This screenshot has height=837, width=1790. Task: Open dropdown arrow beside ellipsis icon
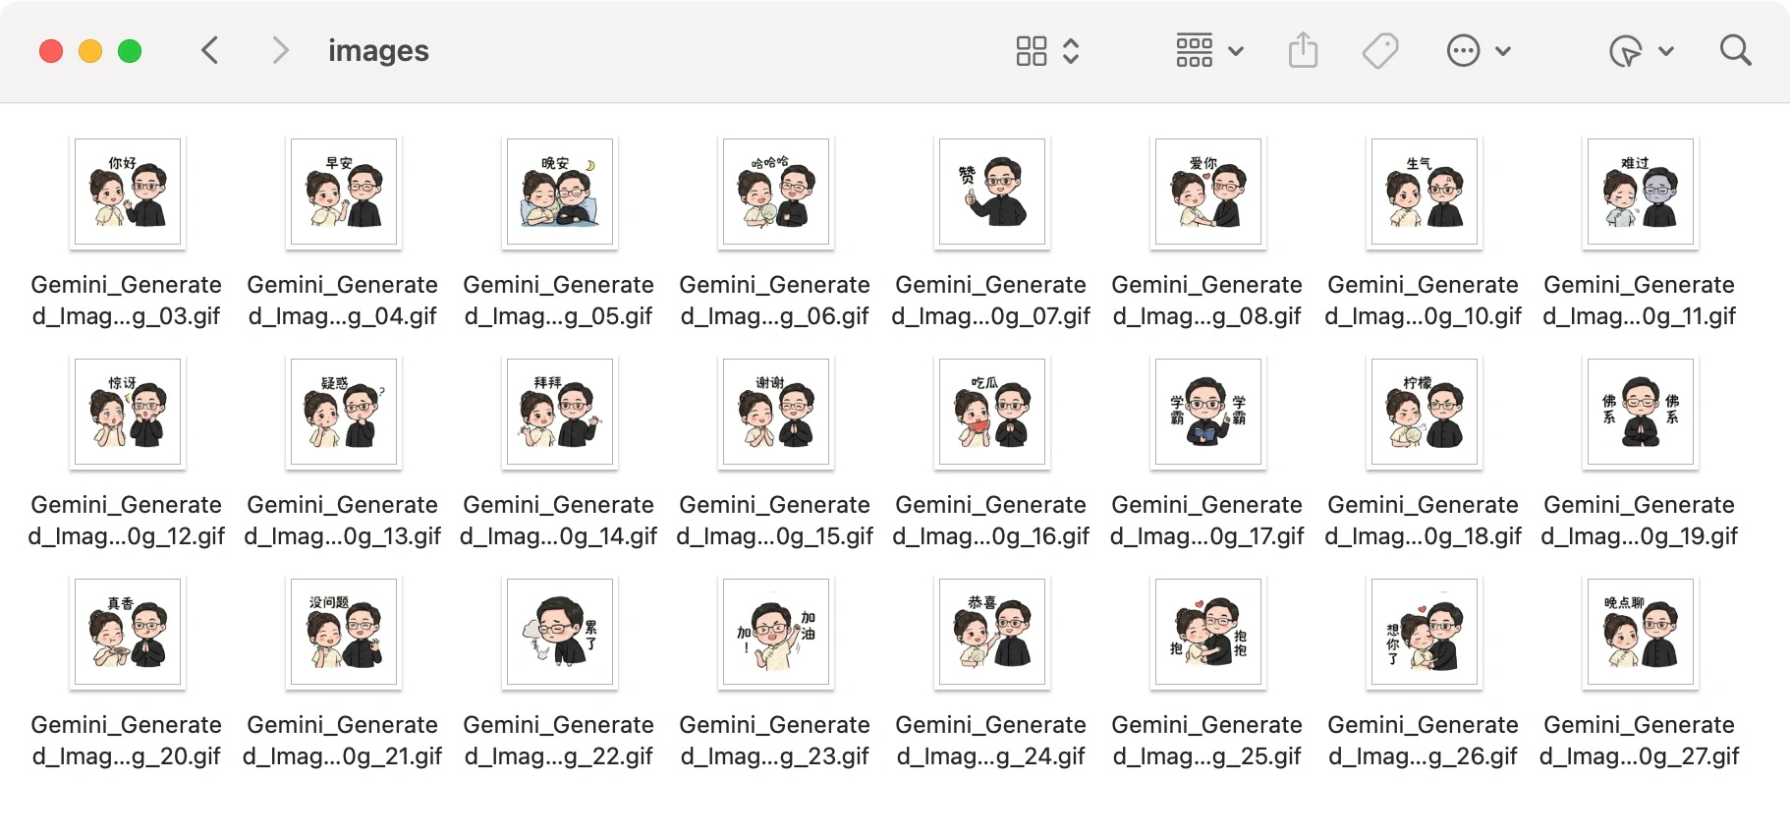click(x=1503, y=51)
